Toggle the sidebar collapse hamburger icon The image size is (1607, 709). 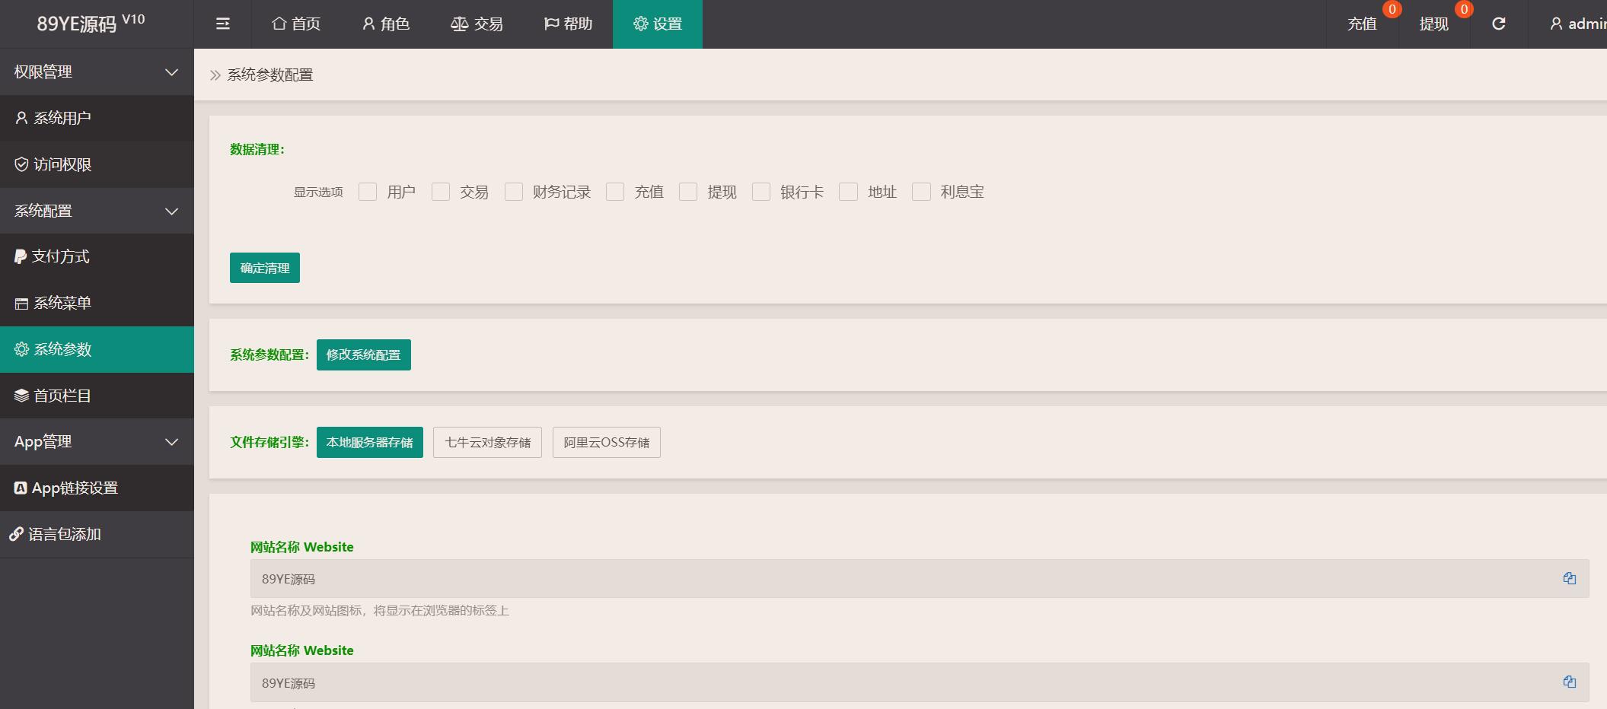pos(222,24)
